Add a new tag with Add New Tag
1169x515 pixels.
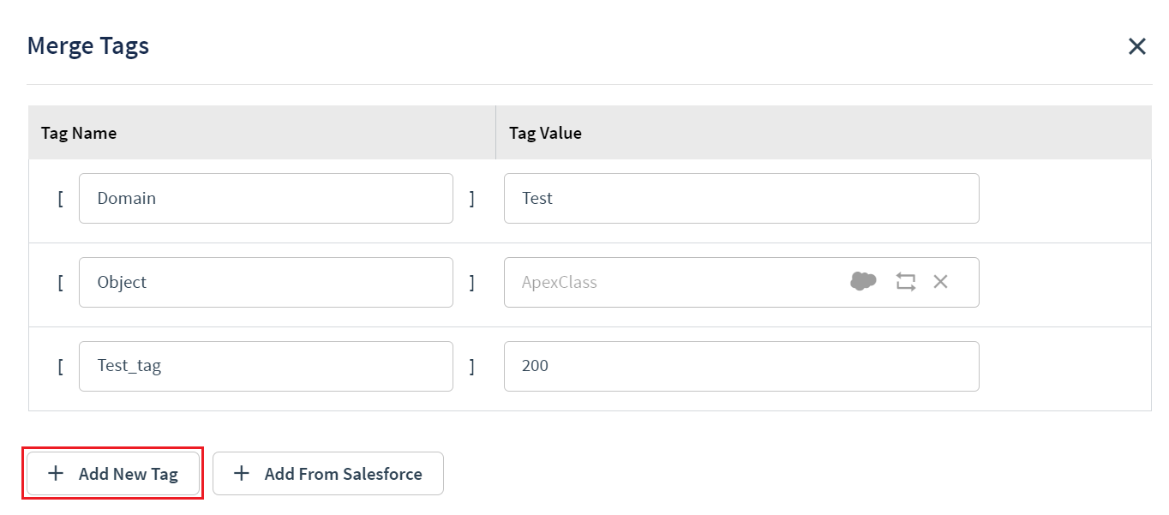tap(113, 473)
